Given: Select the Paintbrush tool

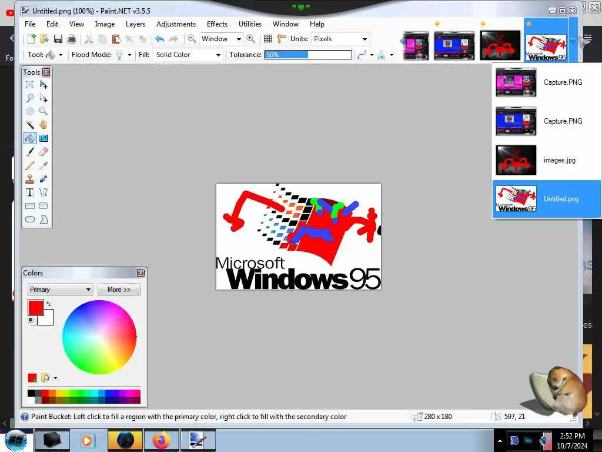Looking at the screenshot, I should click(x=30, y=152).
